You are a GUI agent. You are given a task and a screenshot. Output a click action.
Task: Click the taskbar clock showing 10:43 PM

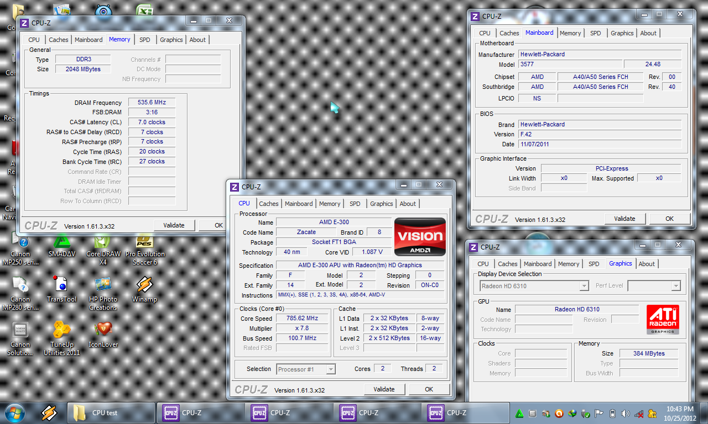[680, 413]
